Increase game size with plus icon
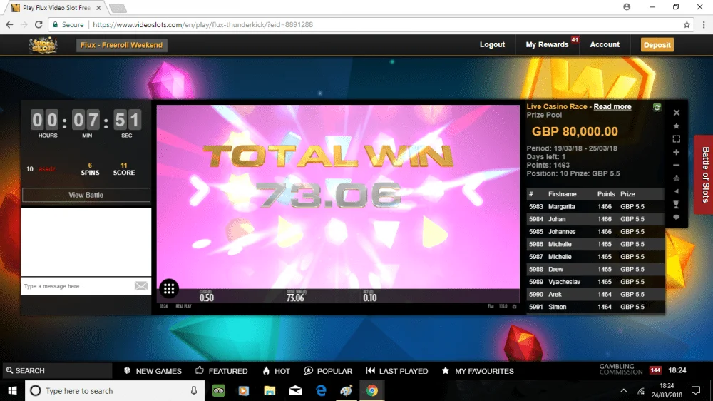This screenshot has height=401, width=713. tap(677, 152)
